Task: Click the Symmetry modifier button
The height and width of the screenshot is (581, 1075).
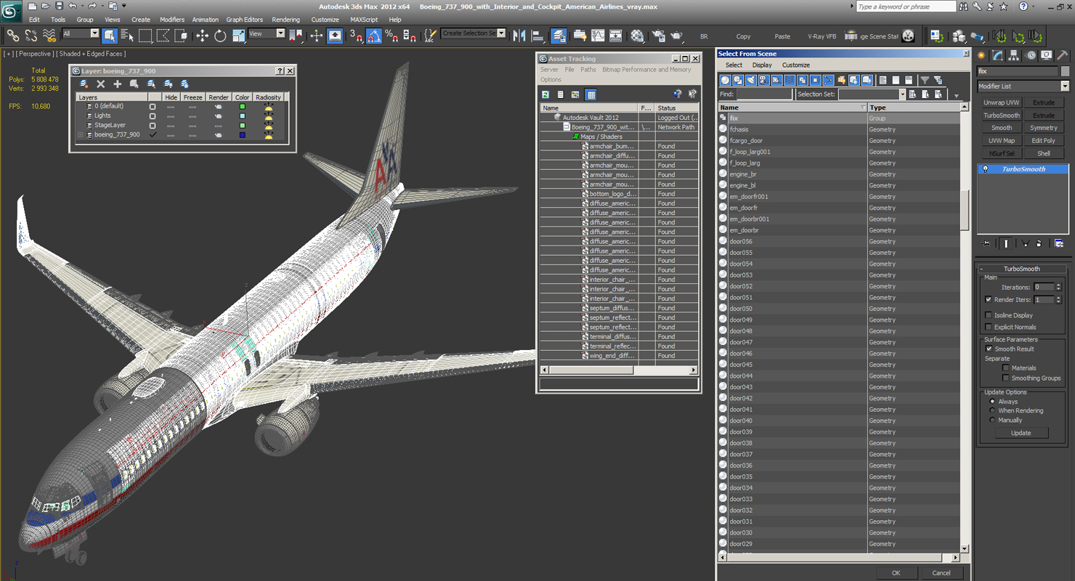Action: point(1044,128)
